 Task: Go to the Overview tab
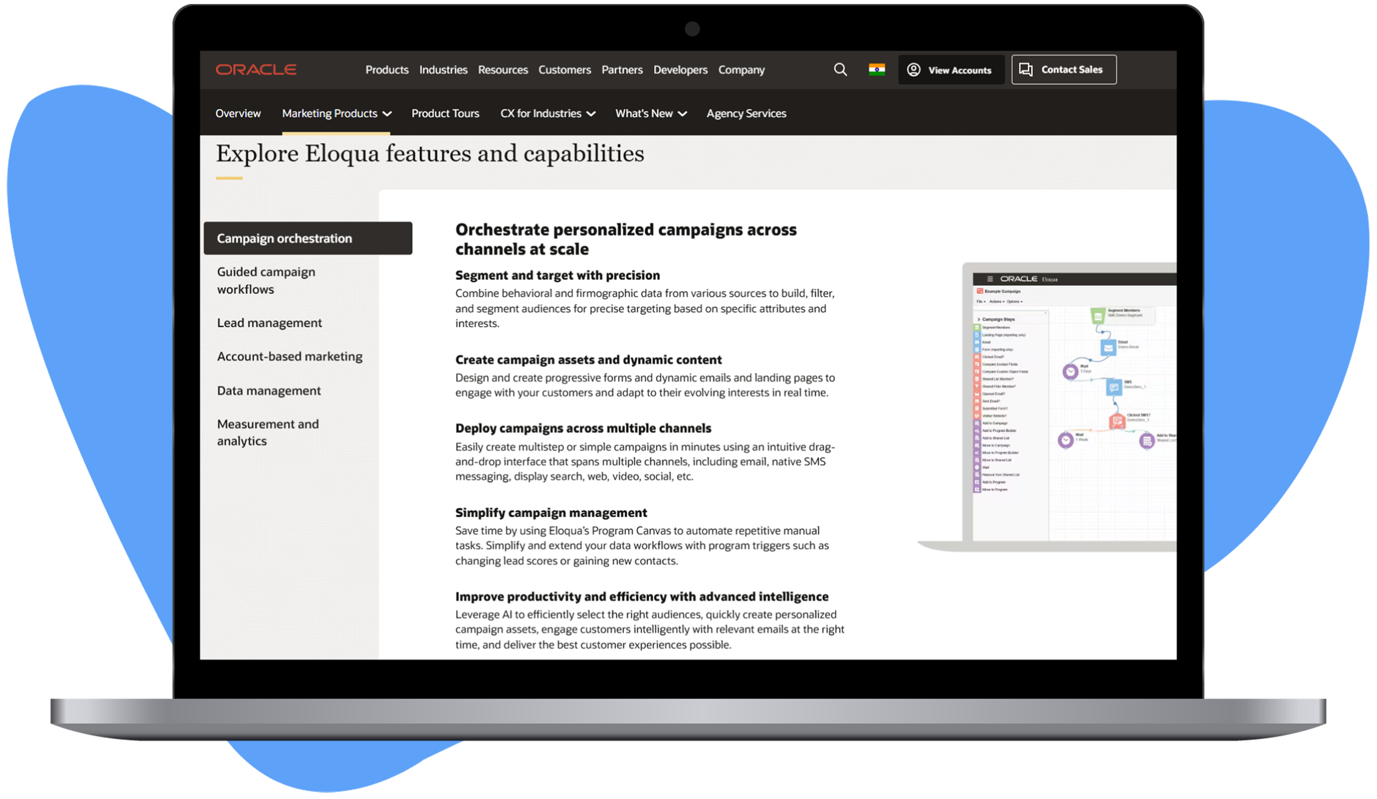coord(238,113)
